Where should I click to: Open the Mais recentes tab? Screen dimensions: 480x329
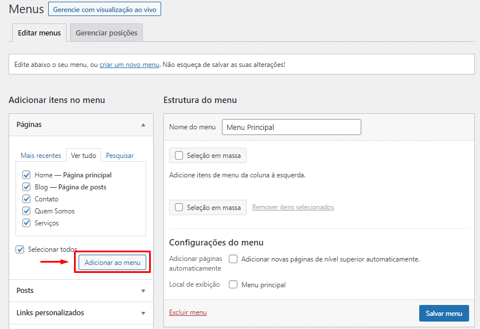[x=41, y=156]
